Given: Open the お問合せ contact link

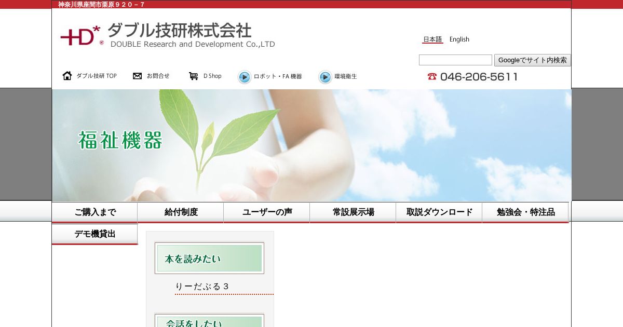Looking at the screenshot, I should point(158,76).
